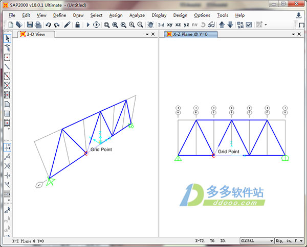Open set display options checkbox icon
The image size is (307, 247).
pyautogui.click(x=249, y=25)
